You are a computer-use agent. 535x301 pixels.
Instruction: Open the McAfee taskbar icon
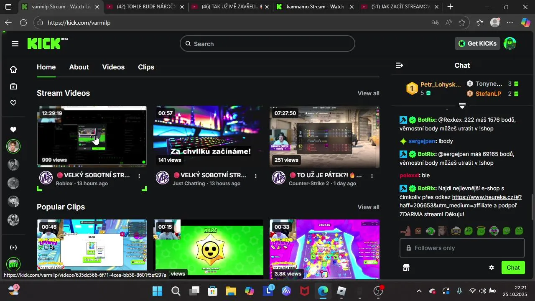[x=305, y=291]
